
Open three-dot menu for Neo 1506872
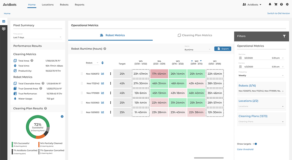pos(110,74)
